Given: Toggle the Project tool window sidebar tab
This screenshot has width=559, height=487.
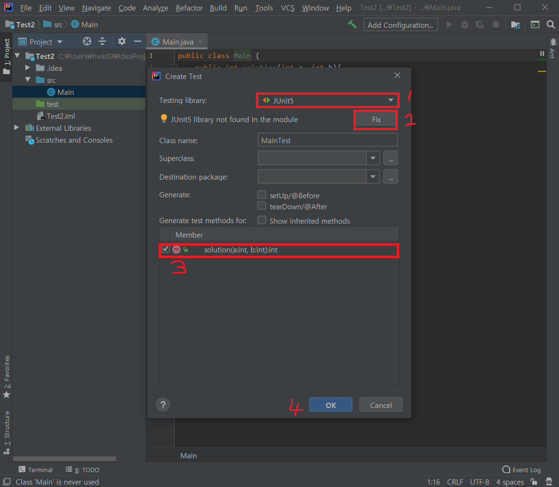Looking at the screenshot, I should (6, 57).
